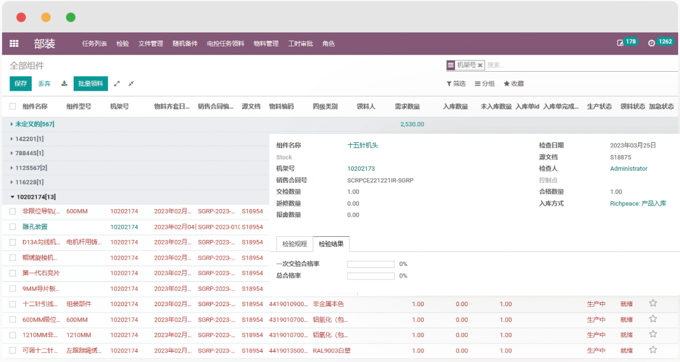
Task: Click the expand-all arrows icon
Action: [117, 84]
